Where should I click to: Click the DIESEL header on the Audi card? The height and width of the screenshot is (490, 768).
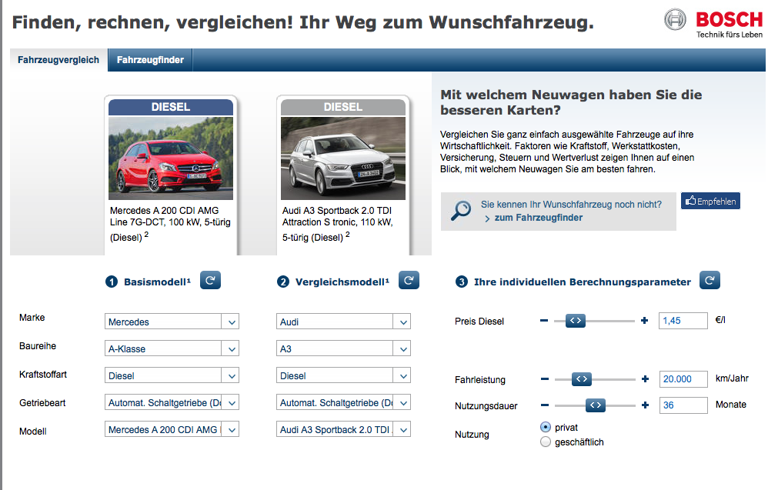pos(343,107)
